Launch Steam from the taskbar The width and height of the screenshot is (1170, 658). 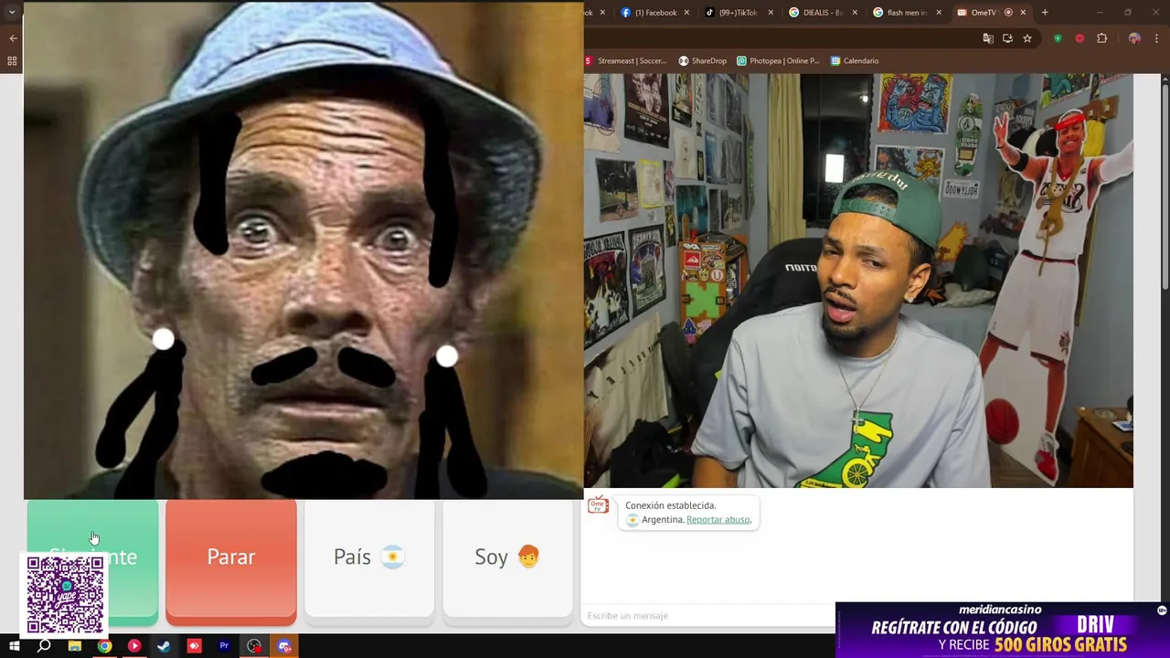pos(164,646)
